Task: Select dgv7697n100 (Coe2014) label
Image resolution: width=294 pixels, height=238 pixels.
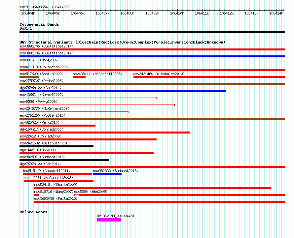Action: coord(41,164)
